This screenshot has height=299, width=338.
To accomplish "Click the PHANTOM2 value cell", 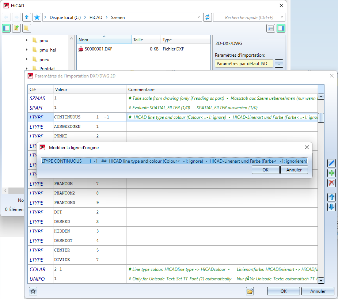I will 90,193.
